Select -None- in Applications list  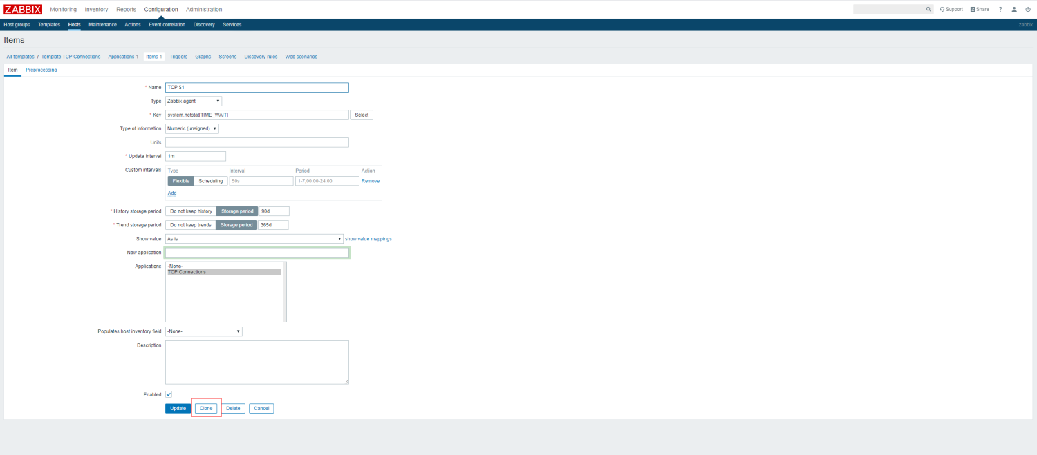click(224, 266)
